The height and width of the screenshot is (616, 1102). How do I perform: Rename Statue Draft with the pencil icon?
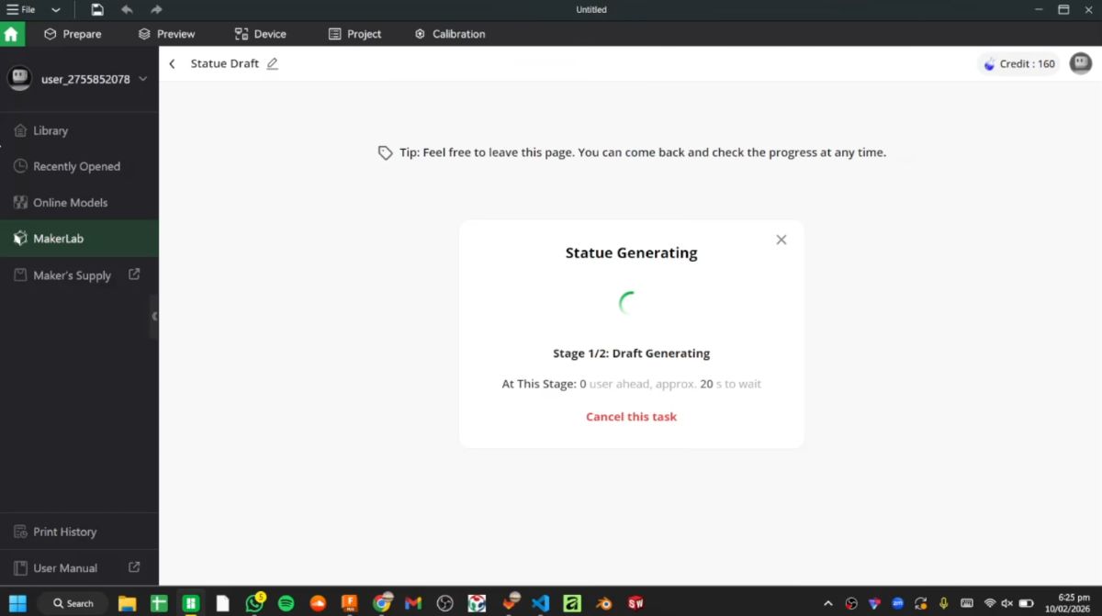[x=272, y=63]
